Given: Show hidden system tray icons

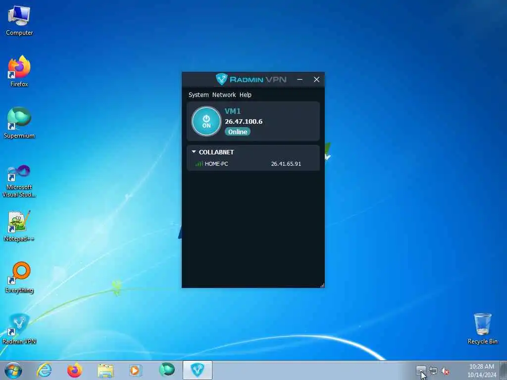Looking at the screenshot, I should click(421, 371).
